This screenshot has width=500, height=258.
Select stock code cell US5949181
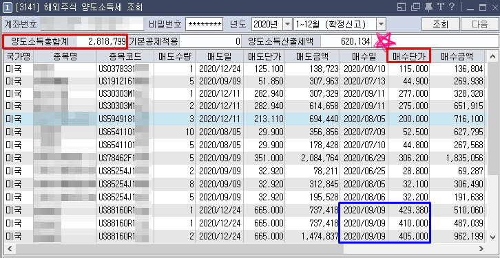pos(125,119)
